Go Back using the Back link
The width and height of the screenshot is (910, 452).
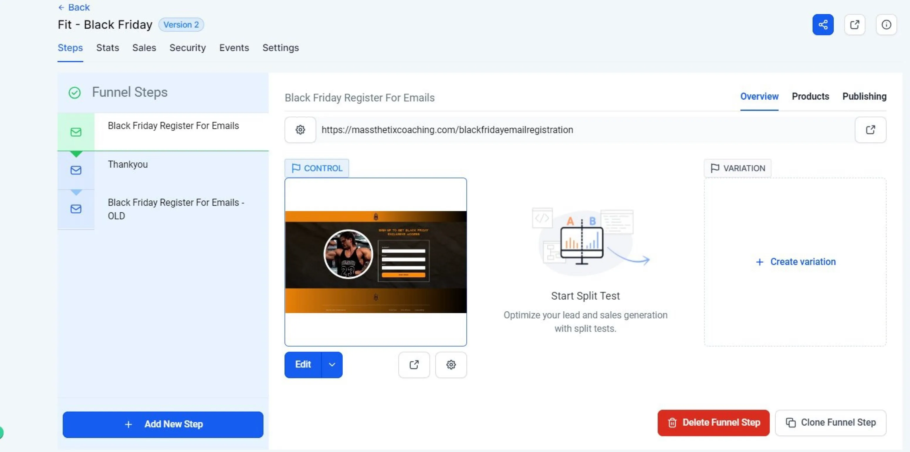(x=74, y=7)
